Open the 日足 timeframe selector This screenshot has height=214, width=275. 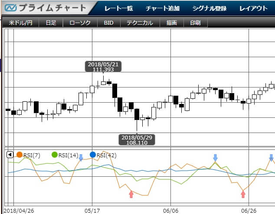(x=51, y=23)
